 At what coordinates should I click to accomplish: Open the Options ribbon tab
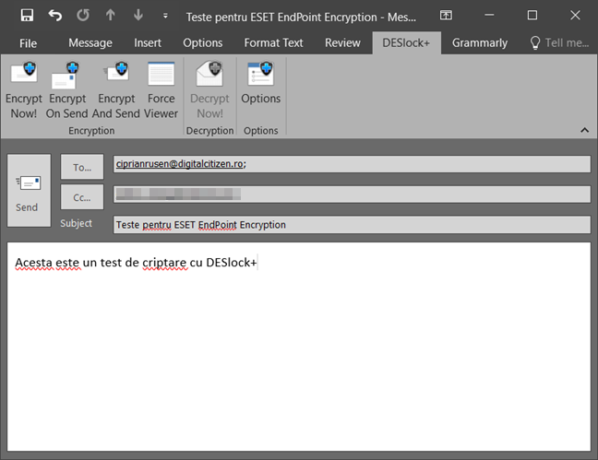[202, 43]
